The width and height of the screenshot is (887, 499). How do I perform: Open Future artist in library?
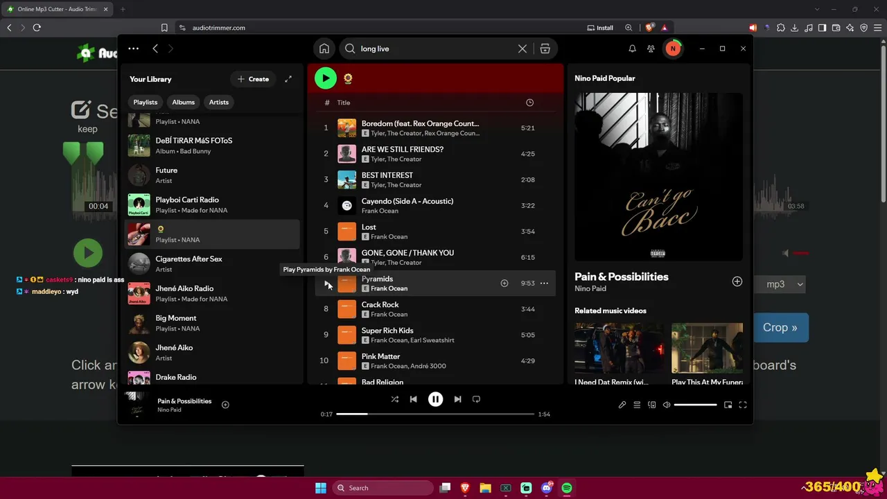pos(212,175)
